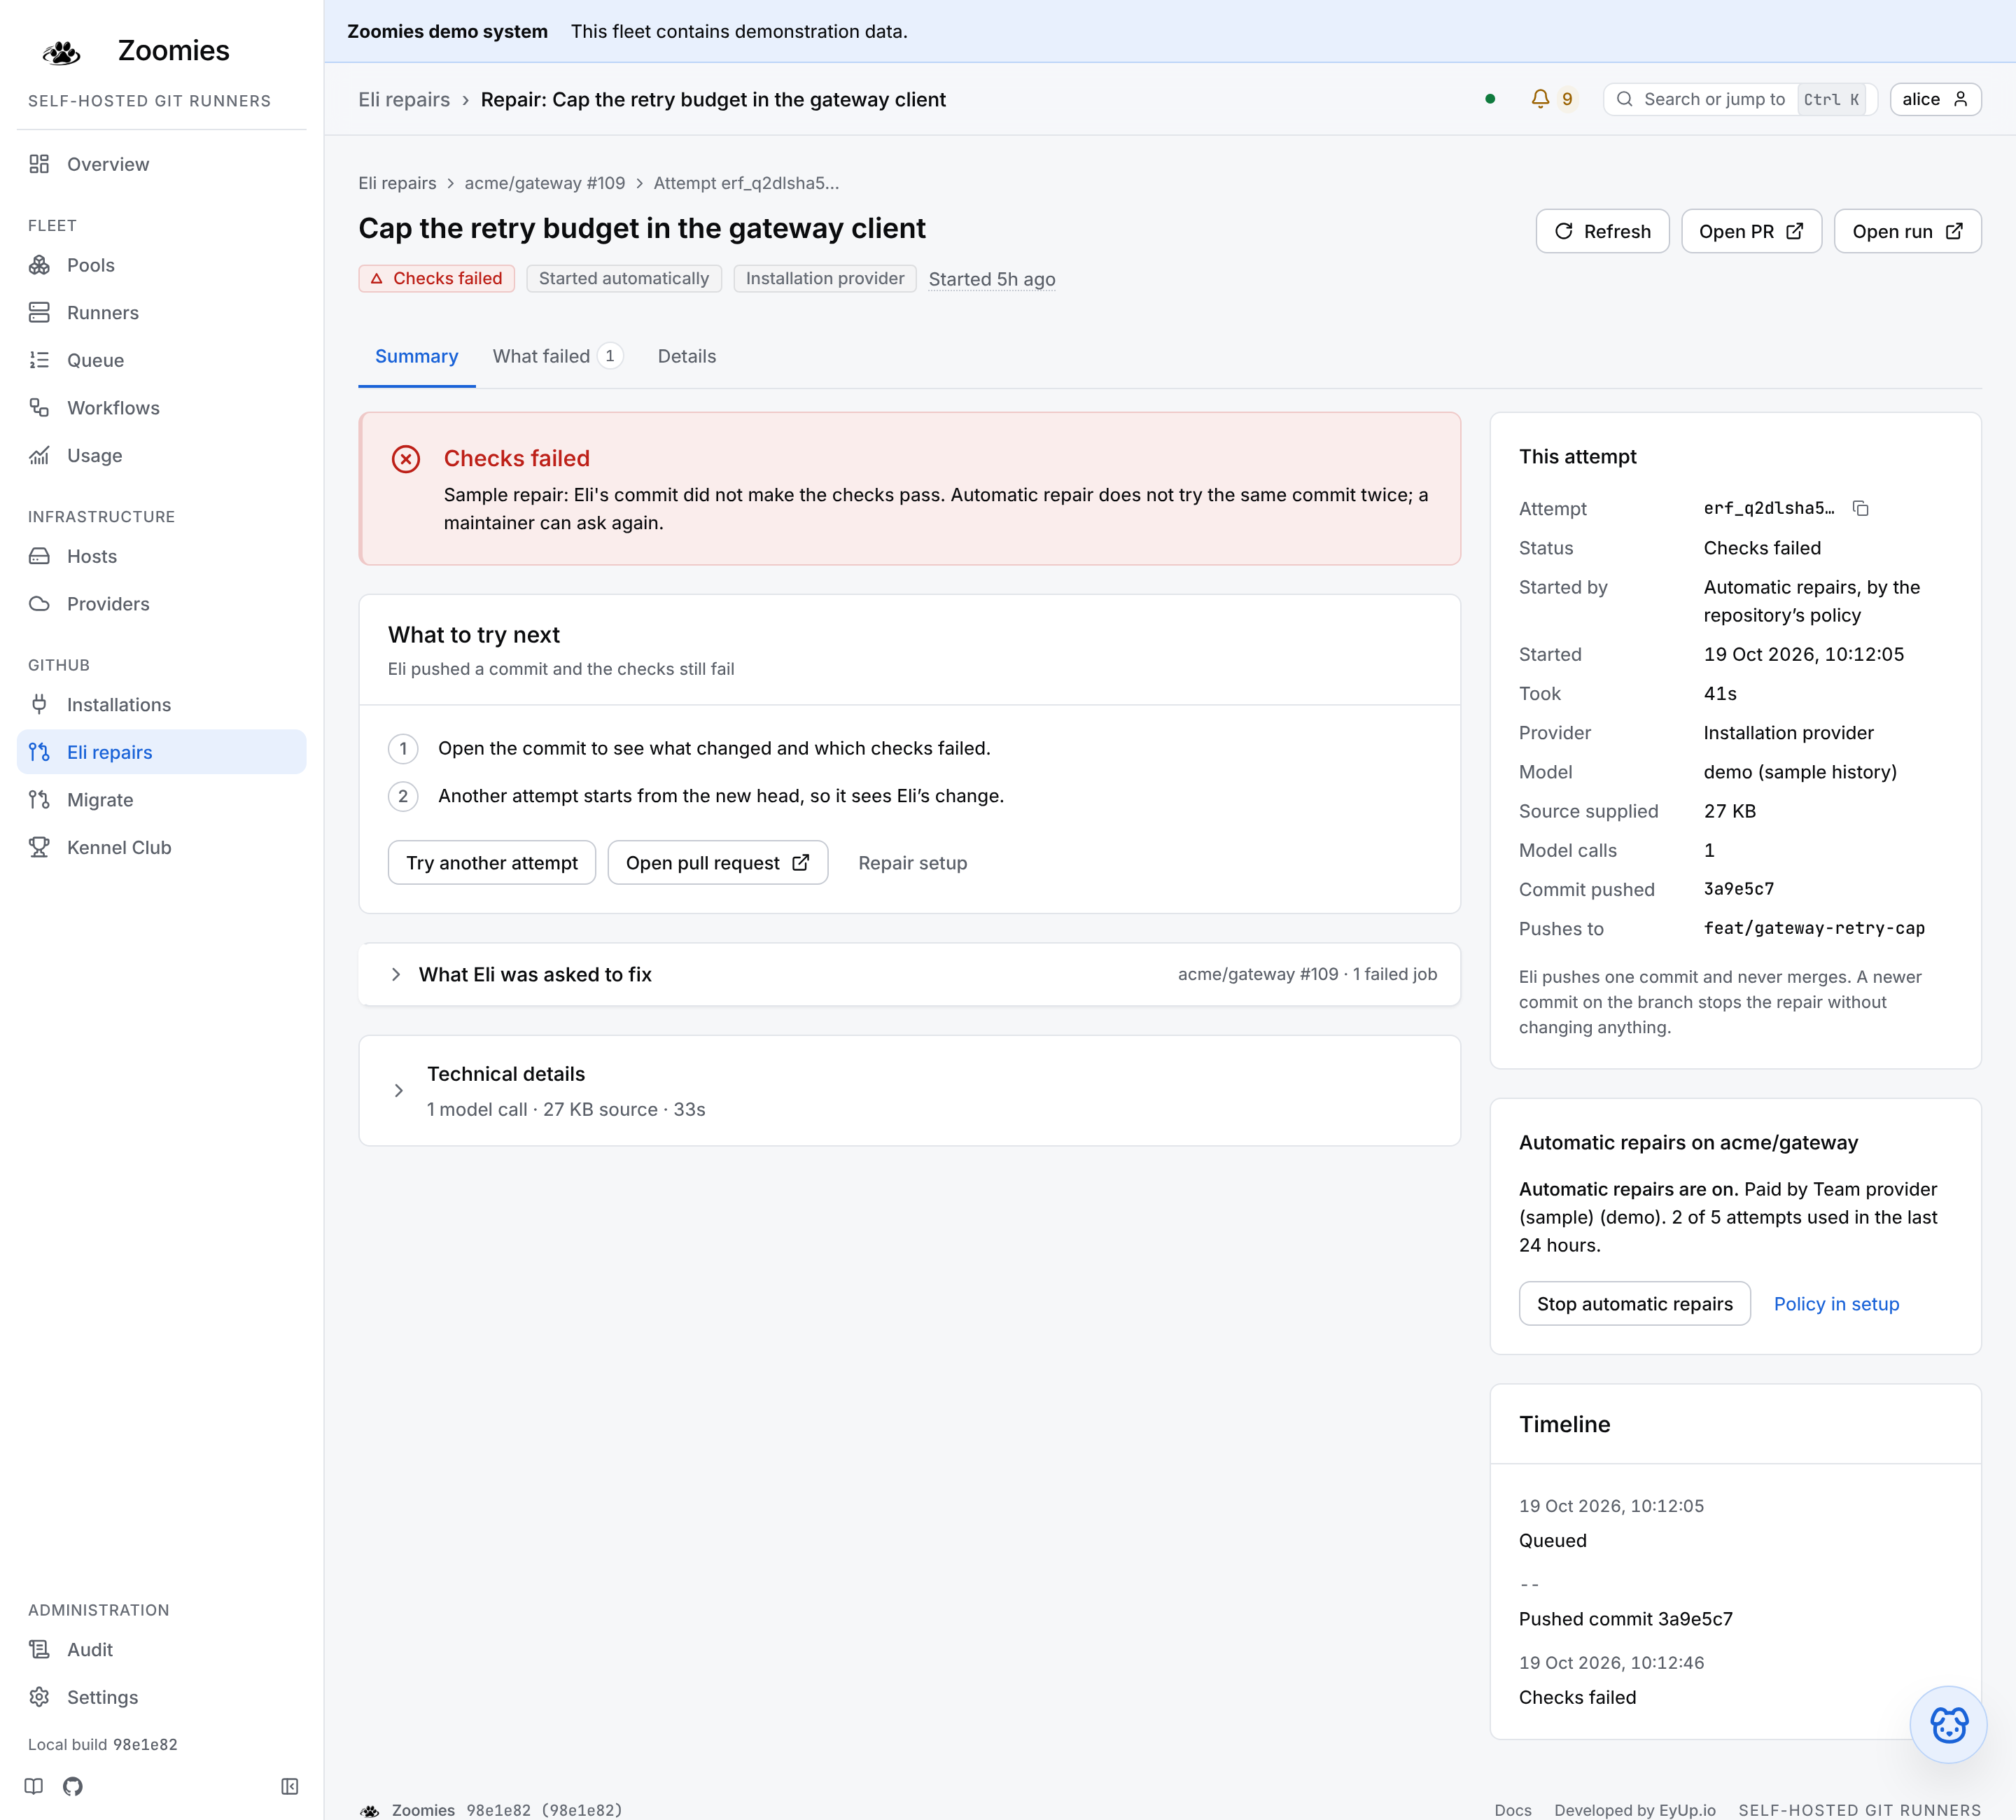Image resolution: width=2016 pixels, height=1820 pixels.
Task: Select Eli repairs in sidebar
Action: [161, 752]
